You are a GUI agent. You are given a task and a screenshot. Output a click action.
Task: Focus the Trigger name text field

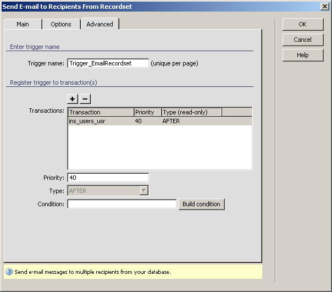pyautogui.click(x=108, y=63)
